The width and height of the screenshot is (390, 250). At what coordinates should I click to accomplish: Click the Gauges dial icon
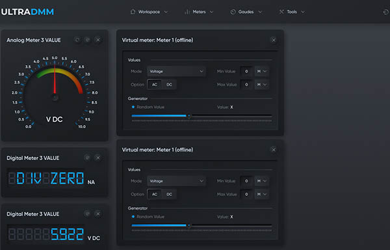233,12
